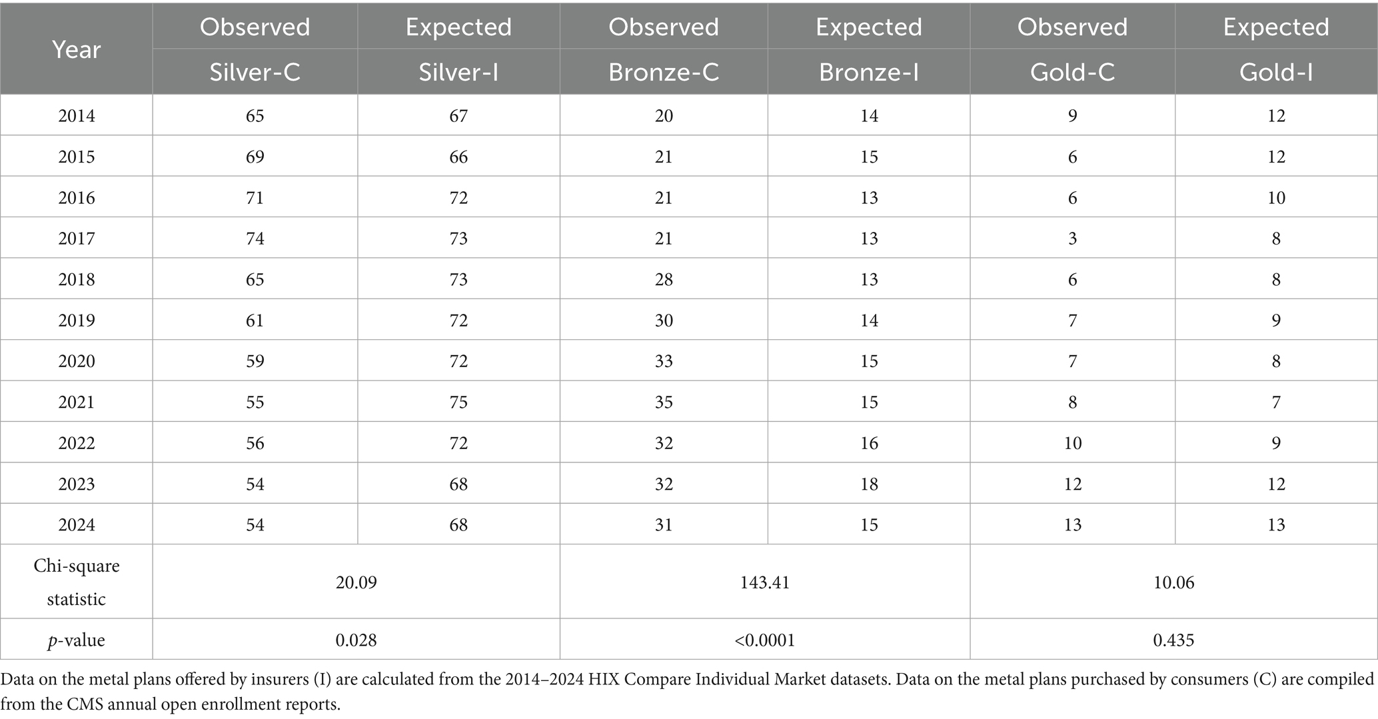Select the chi-square value 20.09

pos(356,582)
